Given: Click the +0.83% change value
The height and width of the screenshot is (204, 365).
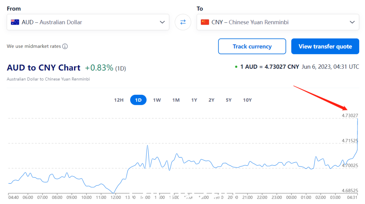Looking at the screenshot, I should pyautogui.click(x=99, y=68).
